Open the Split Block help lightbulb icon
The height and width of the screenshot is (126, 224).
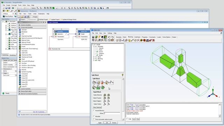(x=122, y=75)
